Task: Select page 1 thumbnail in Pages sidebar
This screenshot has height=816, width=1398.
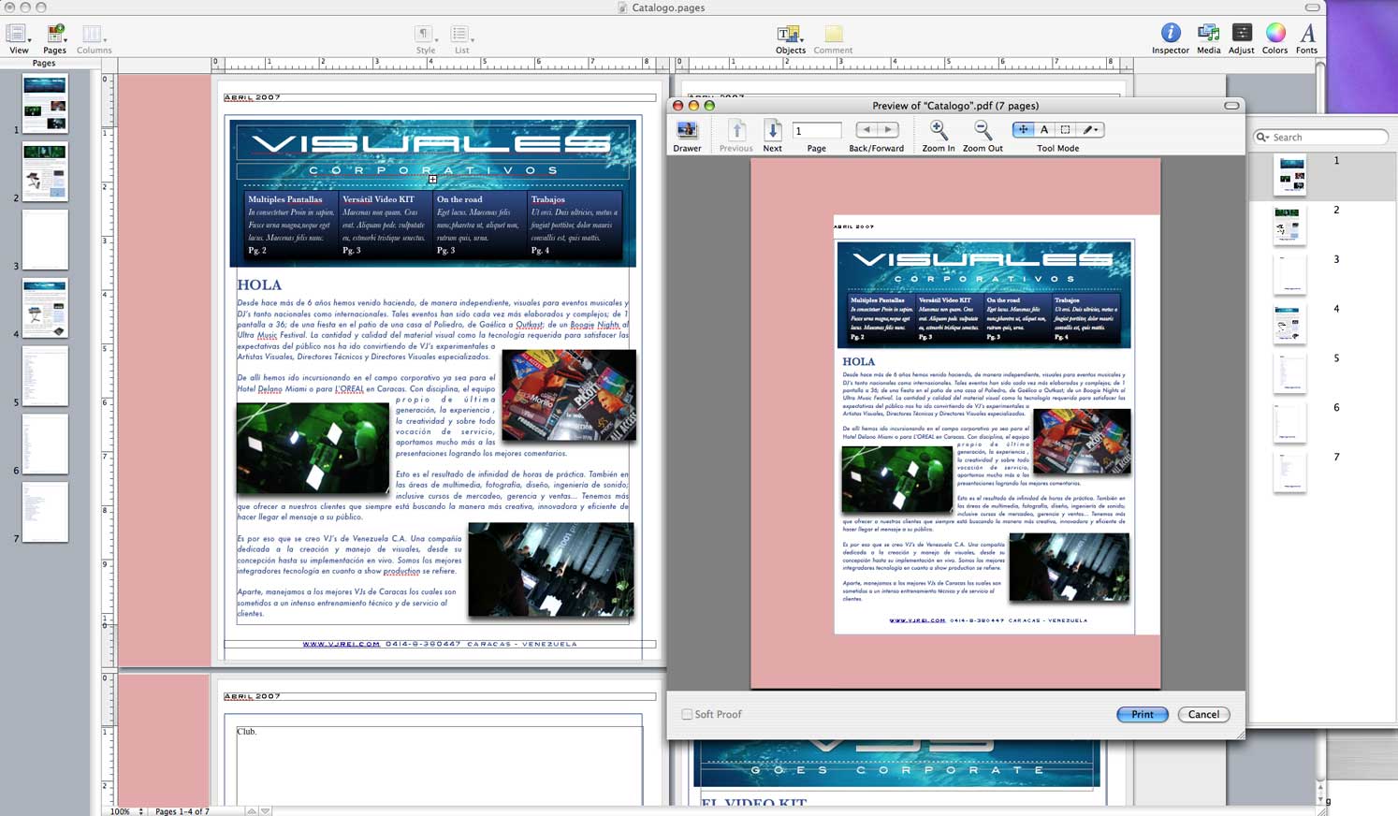Action: [x=45, y=103]
